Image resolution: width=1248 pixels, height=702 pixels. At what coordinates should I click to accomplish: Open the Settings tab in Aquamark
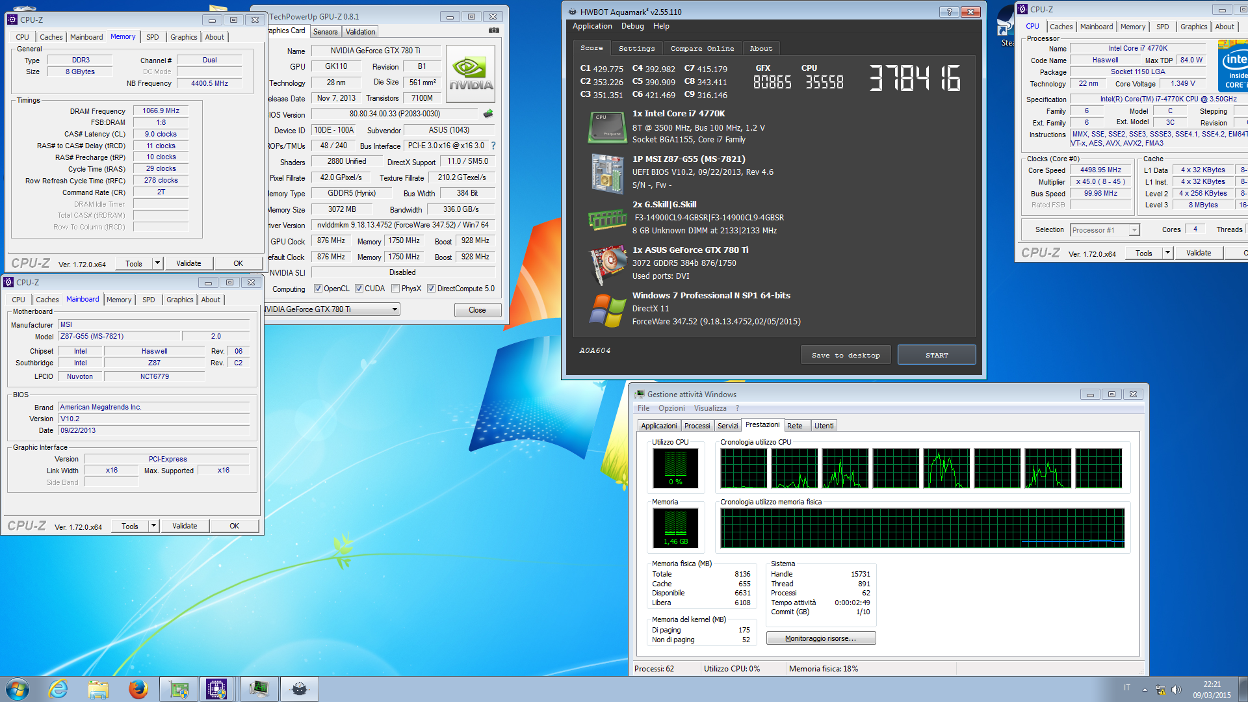(x=636, y=49)
